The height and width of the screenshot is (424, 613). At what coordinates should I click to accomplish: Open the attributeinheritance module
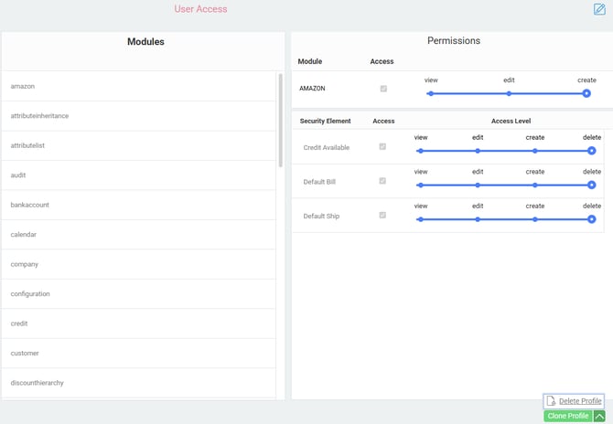(x=39, y=116)
